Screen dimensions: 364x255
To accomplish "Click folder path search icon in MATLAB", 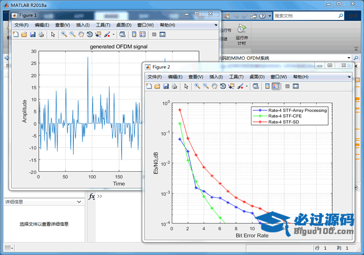I will (356, 58).
